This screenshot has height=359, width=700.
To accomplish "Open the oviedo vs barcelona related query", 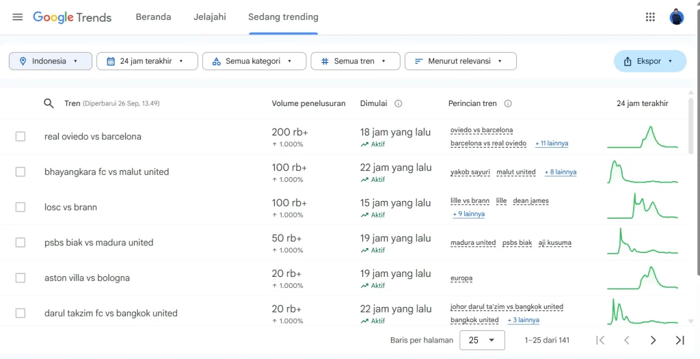I will tap(482, 130).
